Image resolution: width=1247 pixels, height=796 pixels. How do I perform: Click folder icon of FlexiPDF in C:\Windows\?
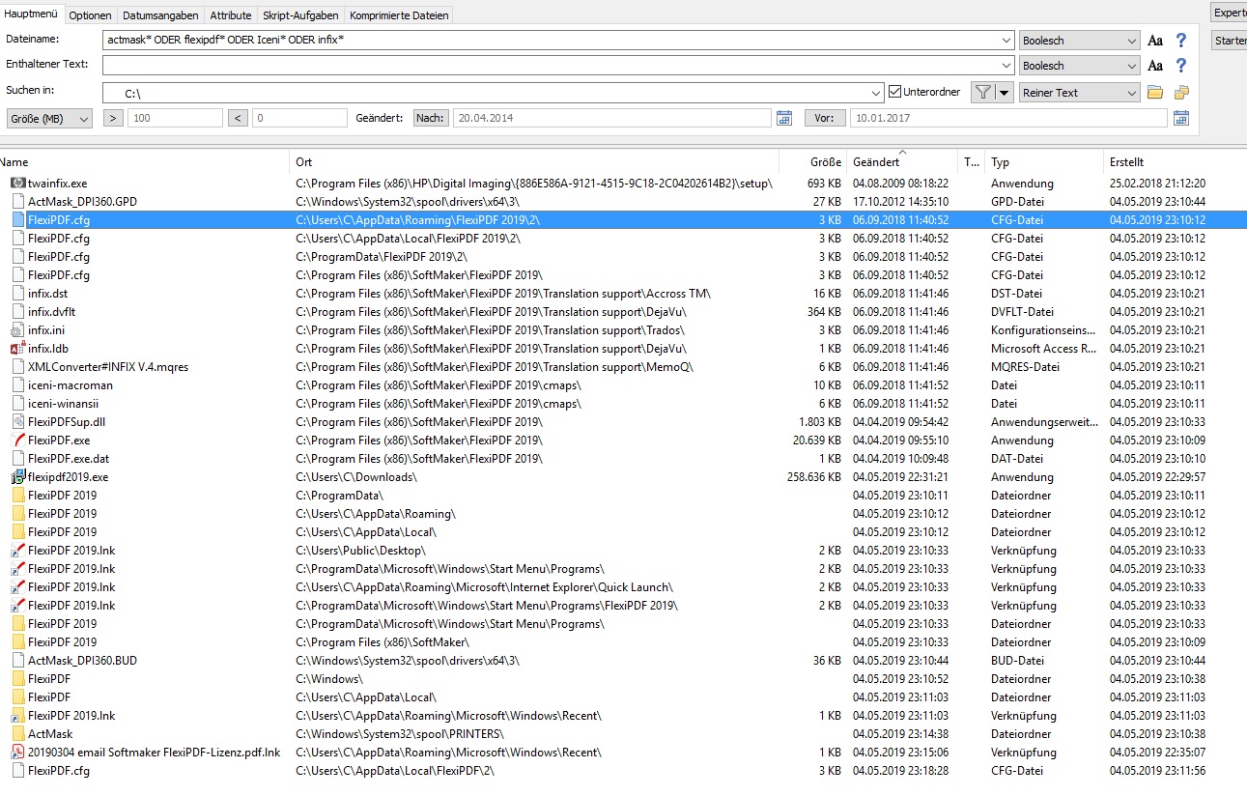click(17, 679)
